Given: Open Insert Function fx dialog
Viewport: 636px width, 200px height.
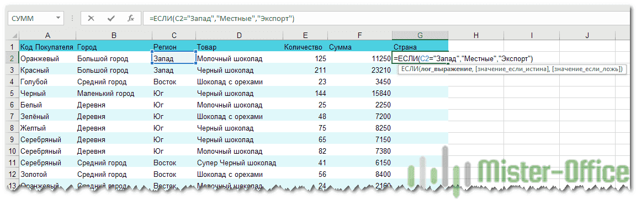Looking at the screenshot, I should coord(131,19).
